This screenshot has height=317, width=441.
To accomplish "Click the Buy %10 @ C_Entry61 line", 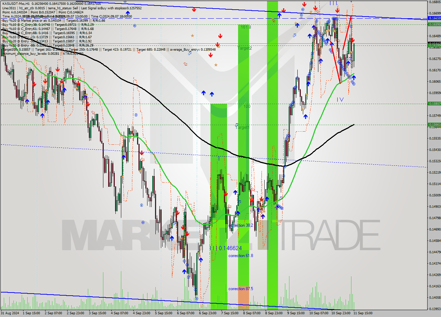I will (48, 29).
